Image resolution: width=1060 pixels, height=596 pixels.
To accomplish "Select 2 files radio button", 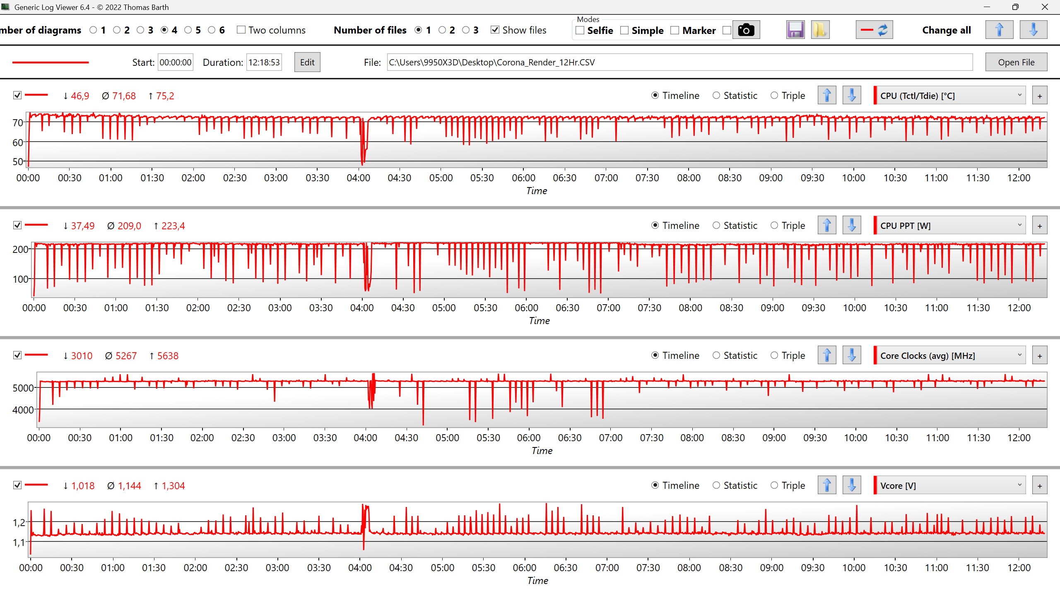I will click(442, 30).
